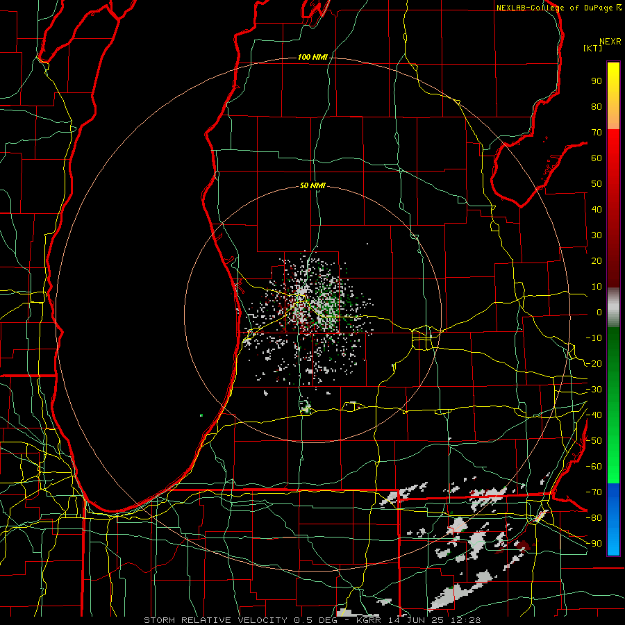Click the -40 scale value
625x625 pixels.
(x=594, y=415)
